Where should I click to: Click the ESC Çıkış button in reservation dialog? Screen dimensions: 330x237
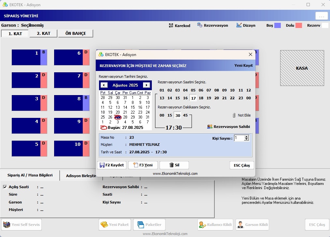[x=242, y=165]
